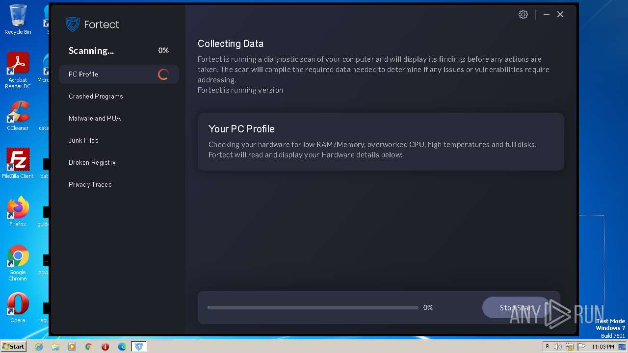Open Windows Explorer folder in taskbar

pos(55,347)
